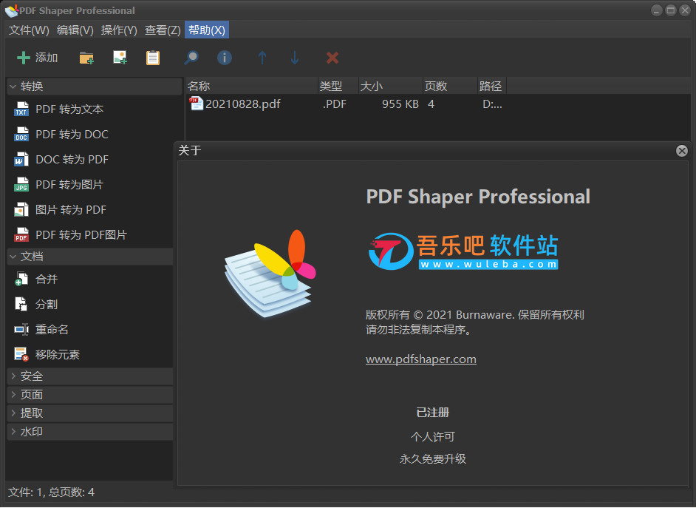Collapse the 文档 section

coord(90,257)
